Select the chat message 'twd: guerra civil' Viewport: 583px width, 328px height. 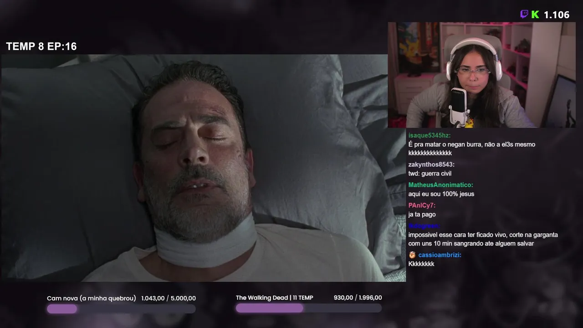(x=430, y=174)
